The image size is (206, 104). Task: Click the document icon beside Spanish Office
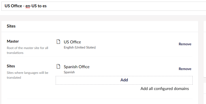(58, 66)
